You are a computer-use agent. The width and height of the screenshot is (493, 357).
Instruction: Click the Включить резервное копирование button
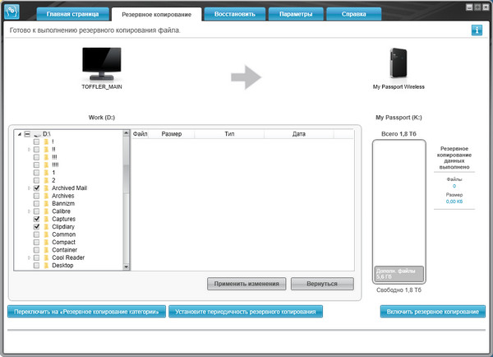(432, 312)
